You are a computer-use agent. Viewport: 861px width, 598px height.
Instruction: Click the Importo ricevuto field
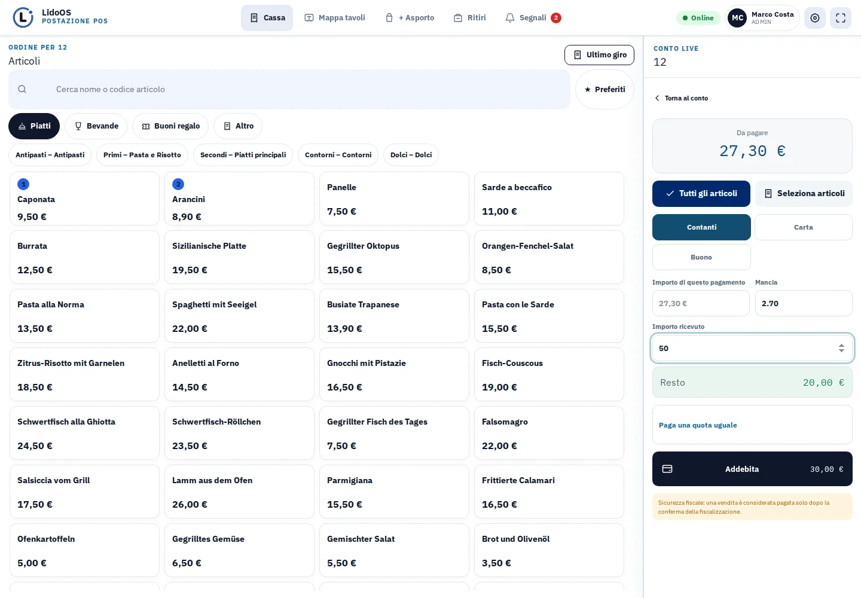pos(752,348)
